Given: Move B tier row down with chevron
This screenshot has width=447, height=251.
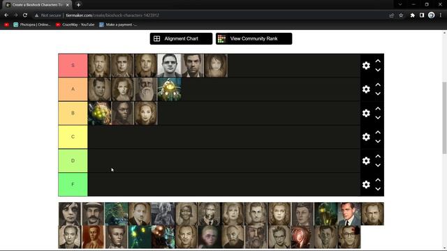Looking at the screenshot, I should 378,118.
